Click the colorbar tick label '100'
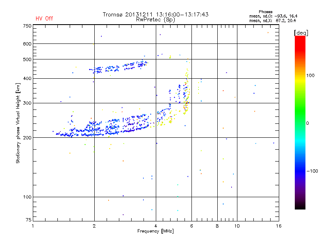 [310, 75]
